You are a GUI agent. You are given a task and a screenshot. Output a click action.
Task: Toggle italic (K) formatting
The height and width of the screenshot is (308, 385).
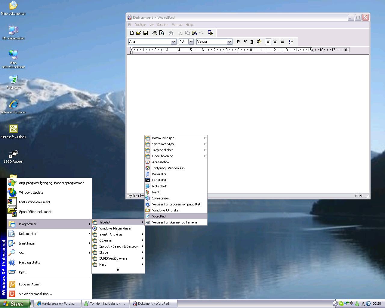[245, 42]
